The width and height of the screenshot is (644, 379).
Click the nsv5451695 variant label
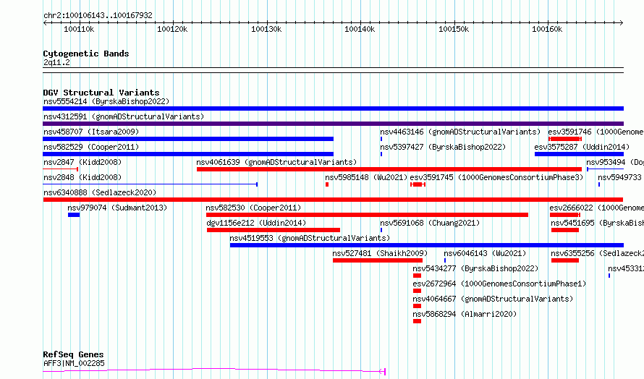[597, 223]
